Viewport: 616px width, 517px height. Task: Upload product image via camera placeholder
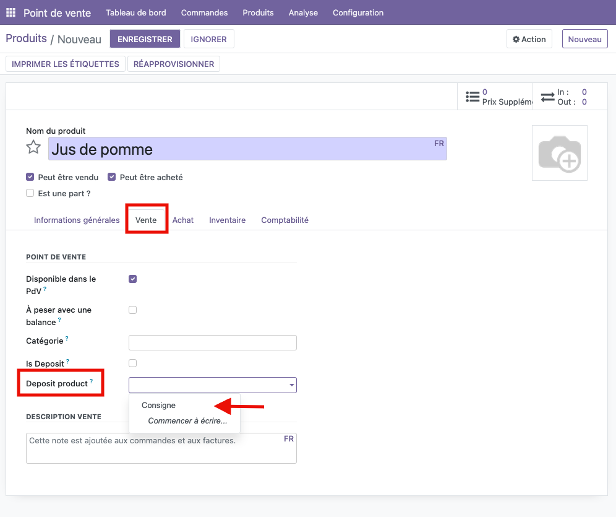[559, 153]
